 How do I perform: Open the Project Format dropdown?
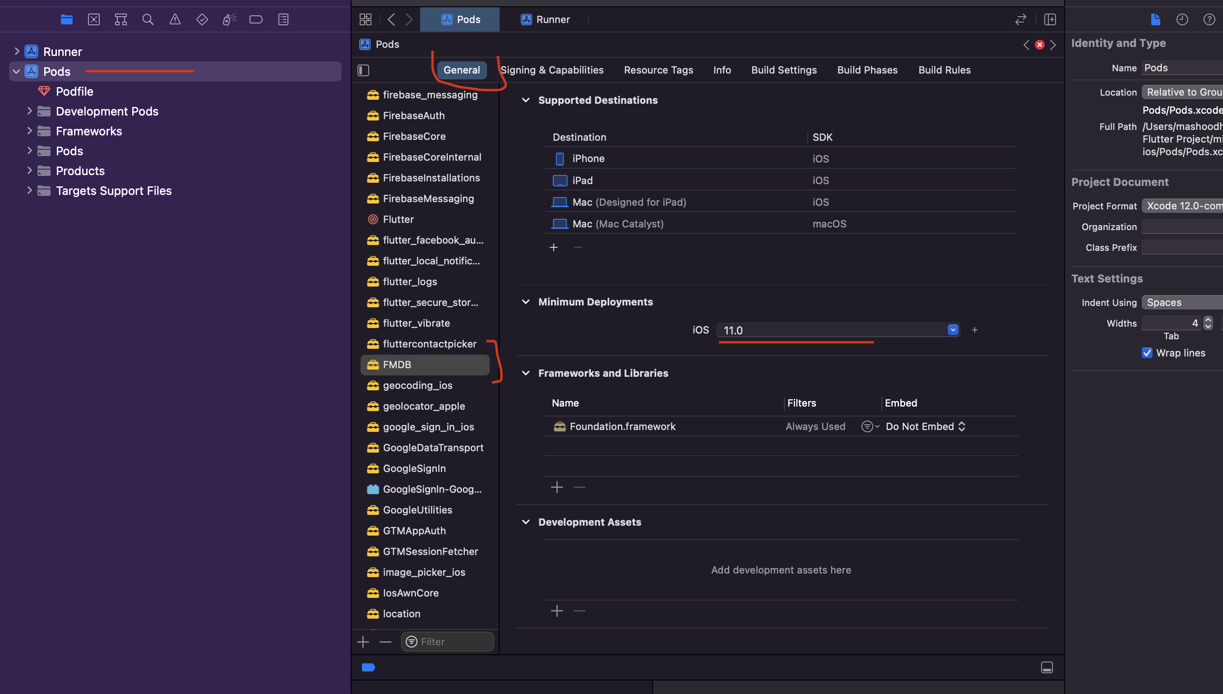(x=1182, y=206)
